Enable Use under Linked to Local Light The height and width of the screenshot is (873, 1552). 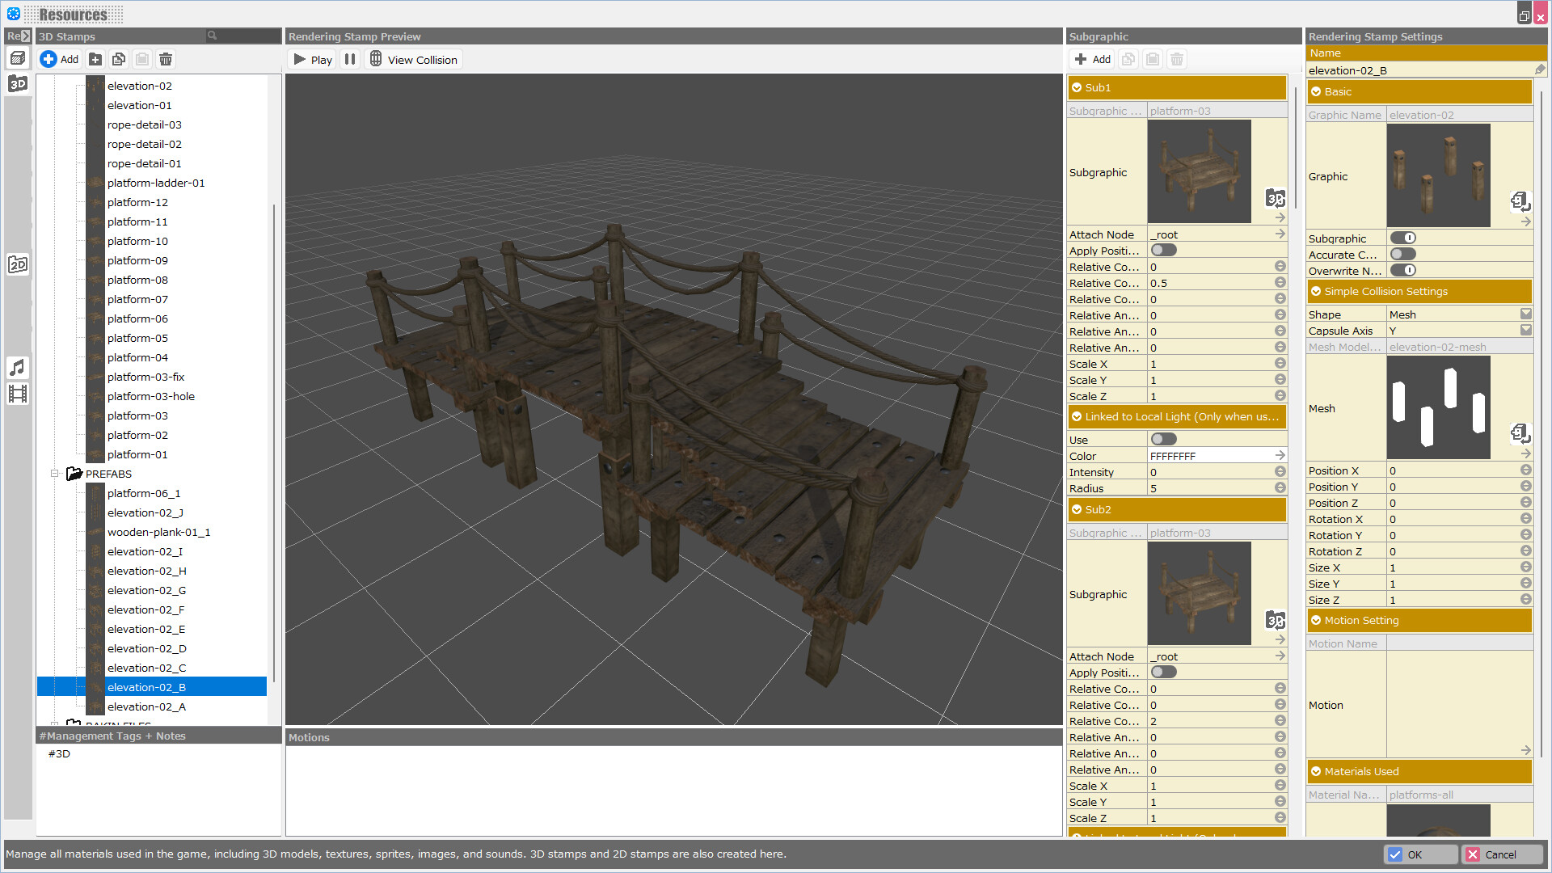coord(1163,439)
